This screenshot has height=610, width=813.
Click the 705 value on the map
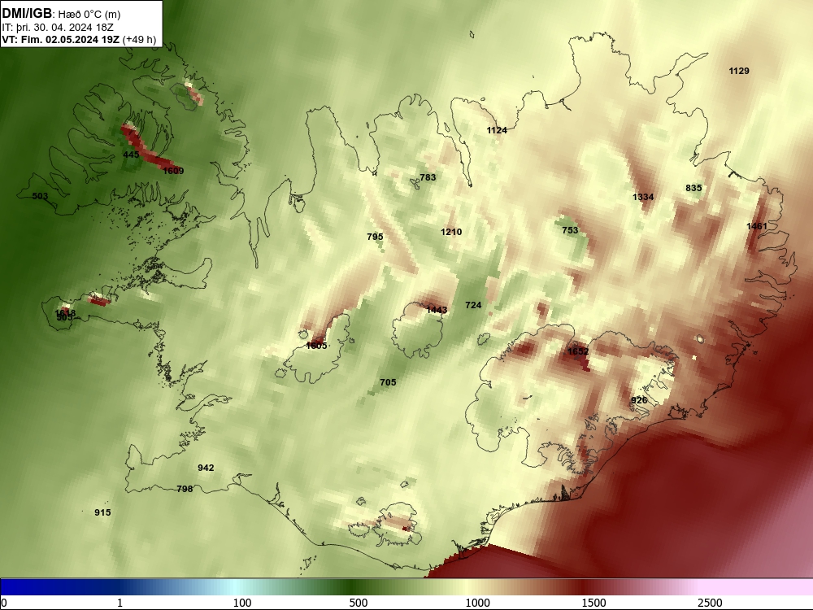pyautogui.click(x=388, y=382)
